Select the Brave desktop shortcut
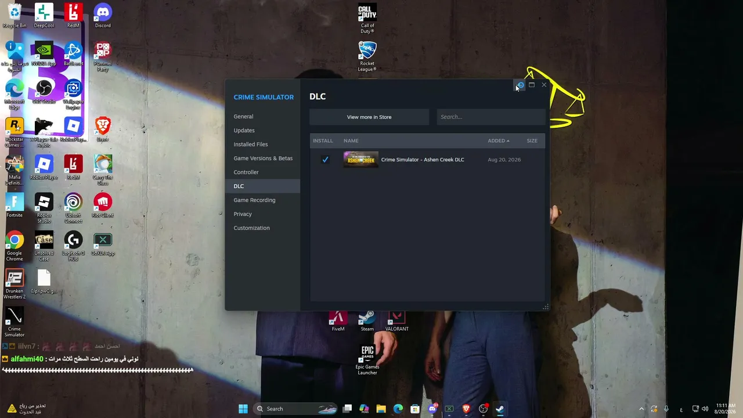 coord(103,129)
